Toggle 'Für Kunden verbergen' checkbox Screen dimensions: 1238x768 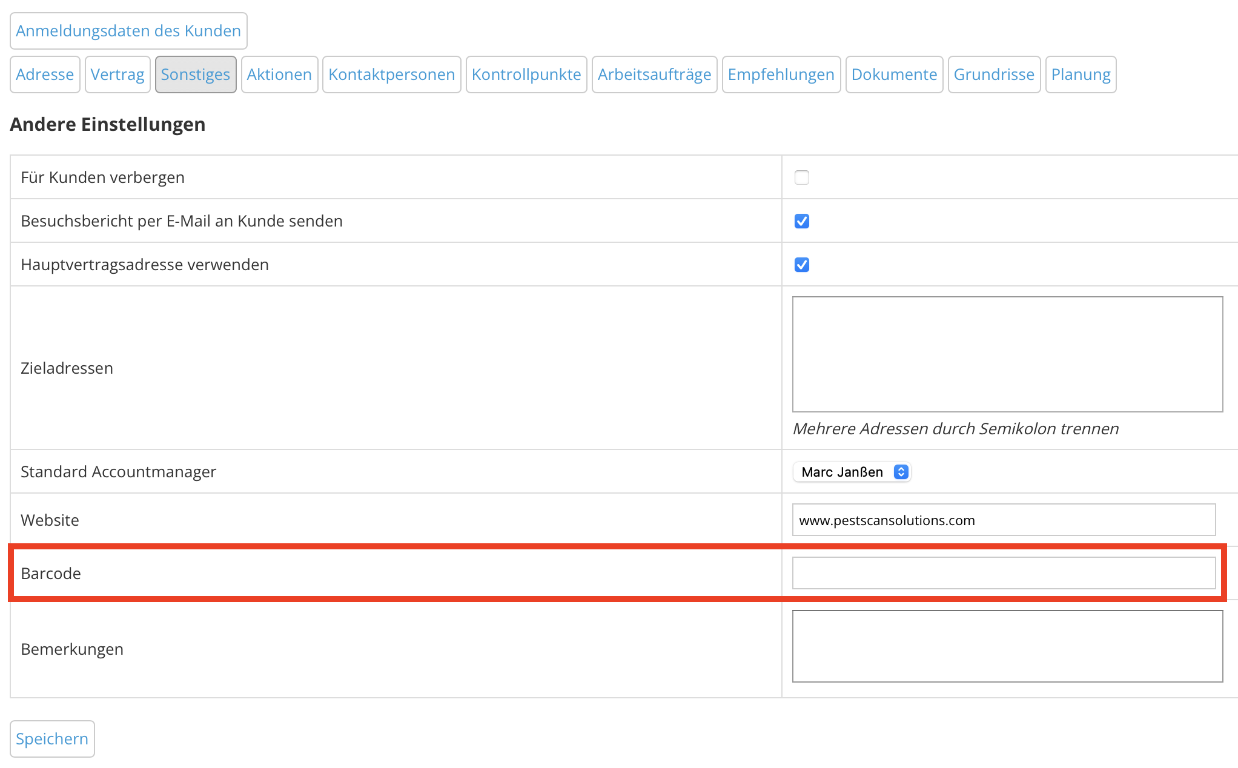[x=801, y=177]
